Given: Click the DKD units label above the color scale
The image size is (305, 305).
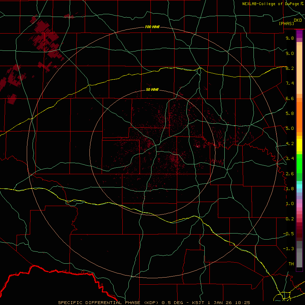Looking at the screenshot, I should pyautogui.click(x=298, y=20).
